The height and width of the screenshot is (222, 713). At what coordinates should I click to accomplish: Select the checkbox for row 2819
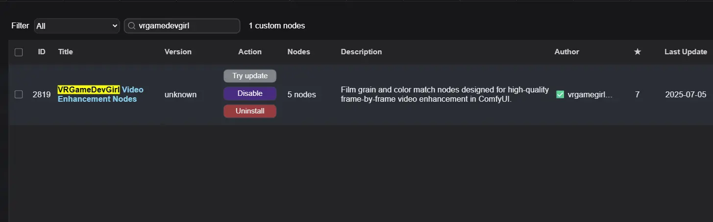tap(19, 95)
